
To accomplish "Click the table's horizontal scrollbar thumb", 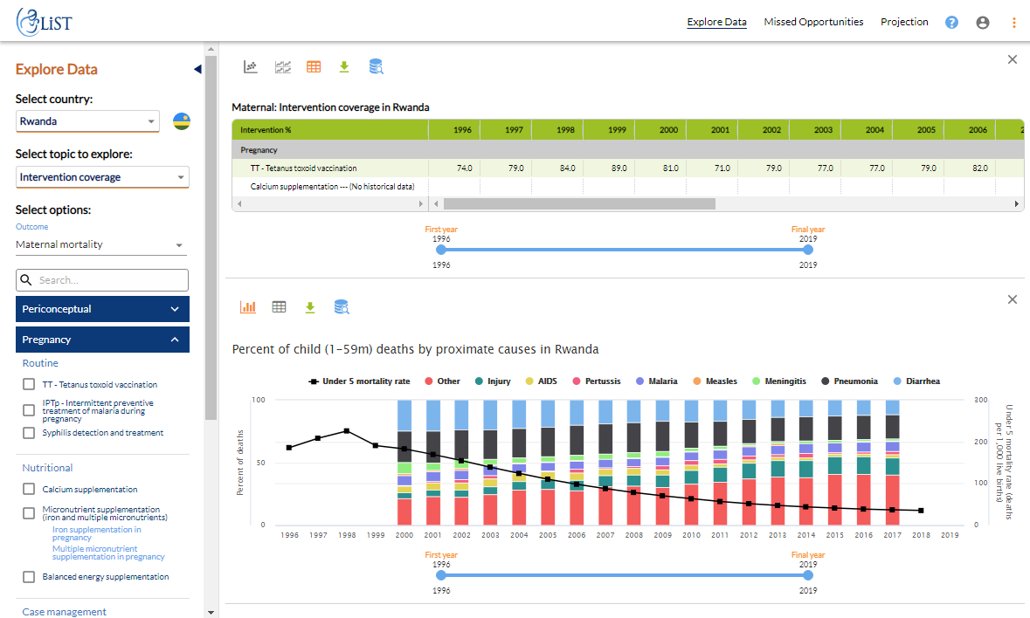I will pos(579,204).
